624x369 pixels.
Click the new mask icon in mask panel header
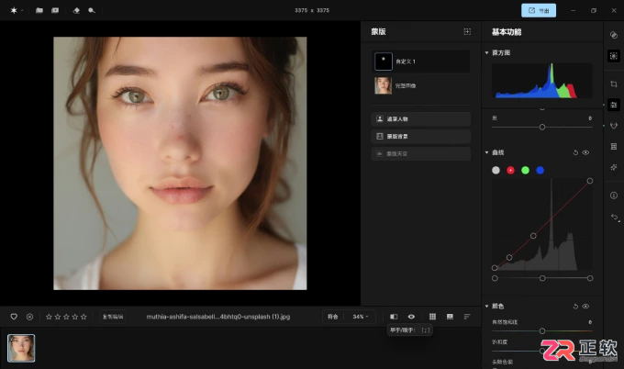coord(467,31)
